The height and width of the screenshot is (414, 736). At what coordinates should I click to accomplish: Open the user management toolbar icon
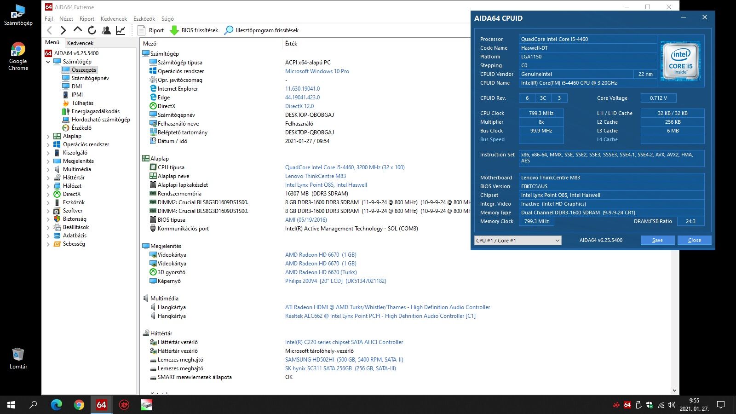coord(106,30)
